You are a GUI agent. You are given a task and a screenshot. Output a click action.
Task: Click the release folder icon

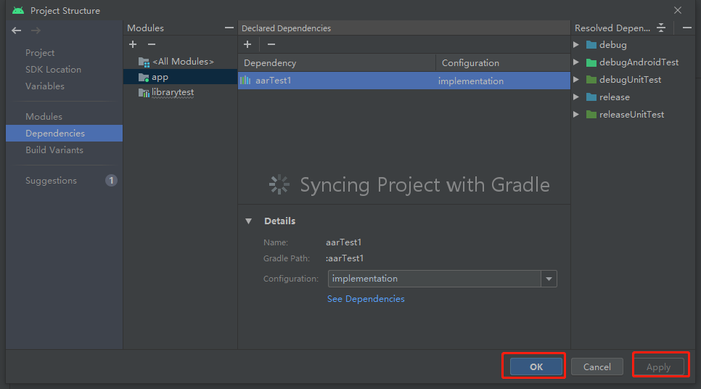[591, 97]
